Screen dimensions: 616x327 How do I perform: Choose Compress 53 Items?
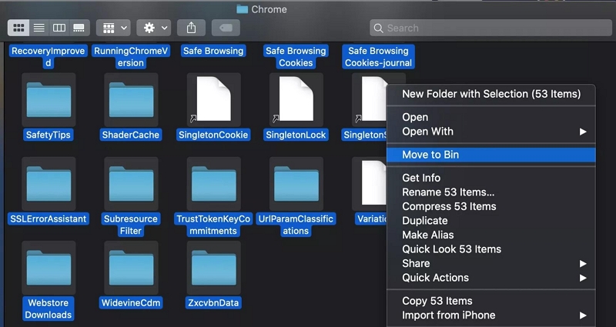pyautogui.click(x=491, y=206)
